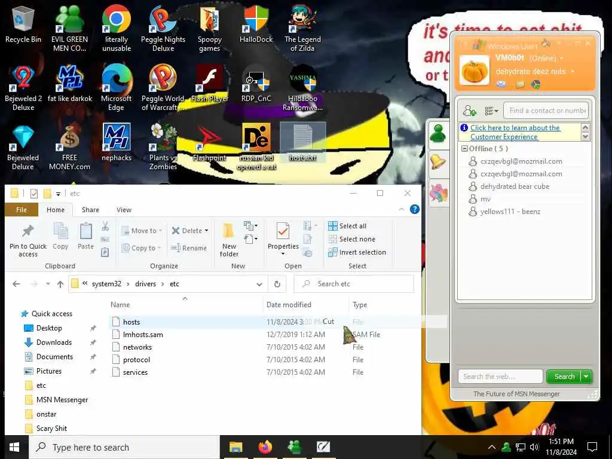This screenshot has height=459, width=612.
Task: Click Select all in ribbon
Action: point(347,226)
